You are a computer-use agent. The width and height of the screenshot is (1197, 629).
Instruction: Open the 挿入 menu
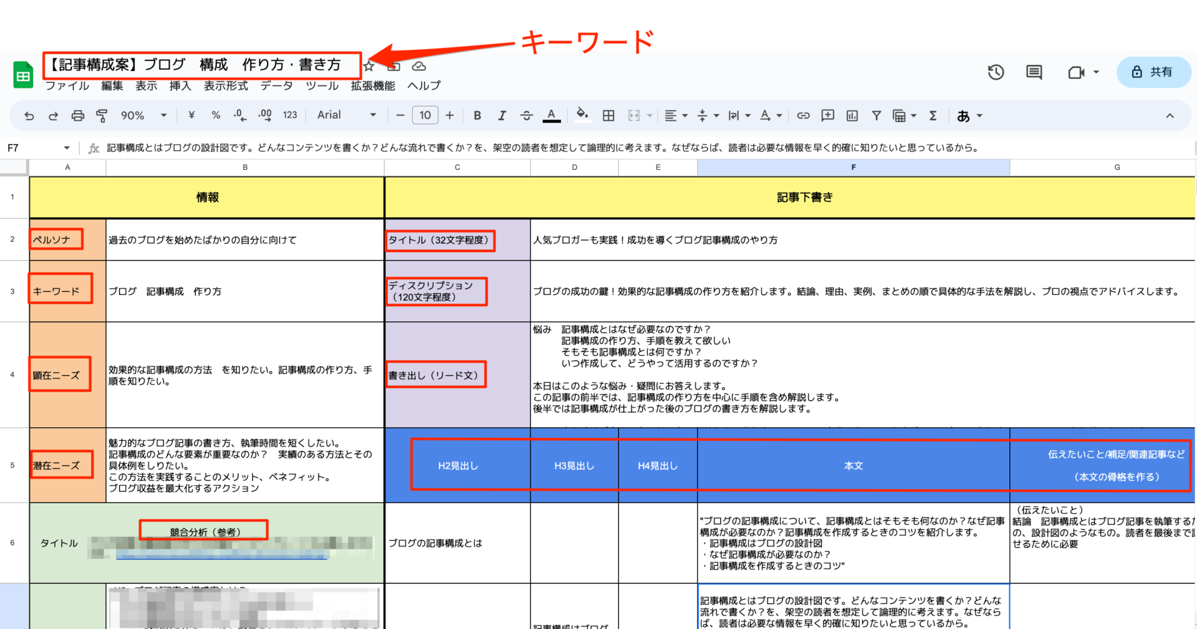click(180, 86)
